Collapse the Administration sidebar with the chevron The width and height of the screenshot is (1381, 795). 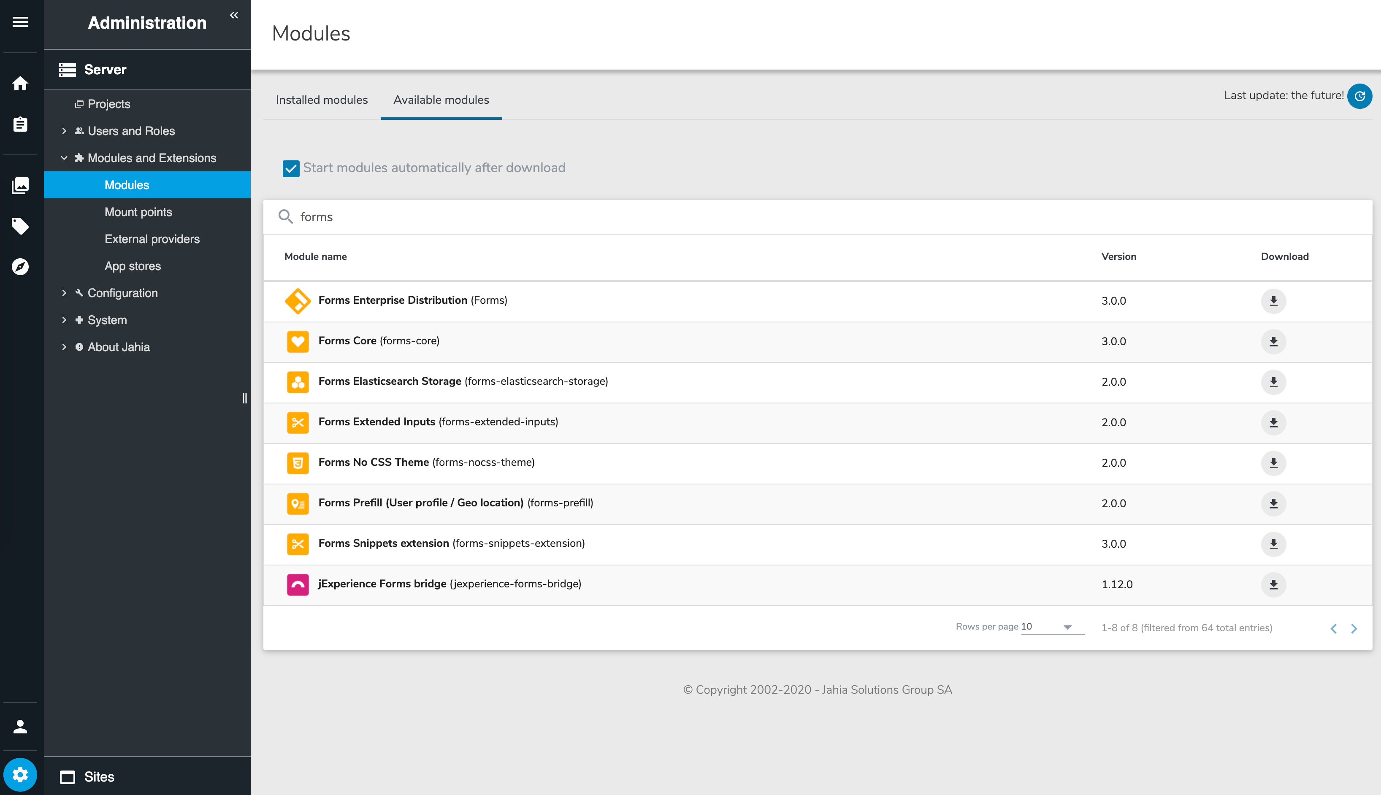point(234,15)
